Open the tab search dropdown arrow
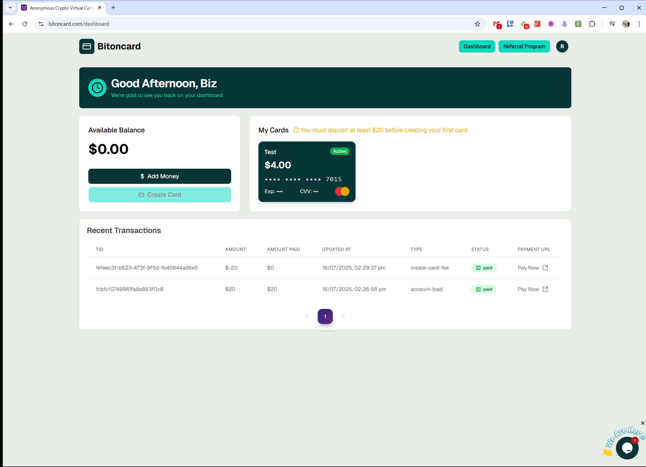646x467 pixels. tap(10, 8)
